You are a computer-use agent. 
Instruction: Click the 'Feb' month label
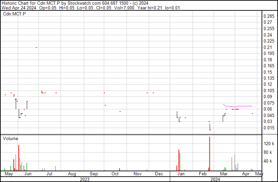click(x=203, y=174)
